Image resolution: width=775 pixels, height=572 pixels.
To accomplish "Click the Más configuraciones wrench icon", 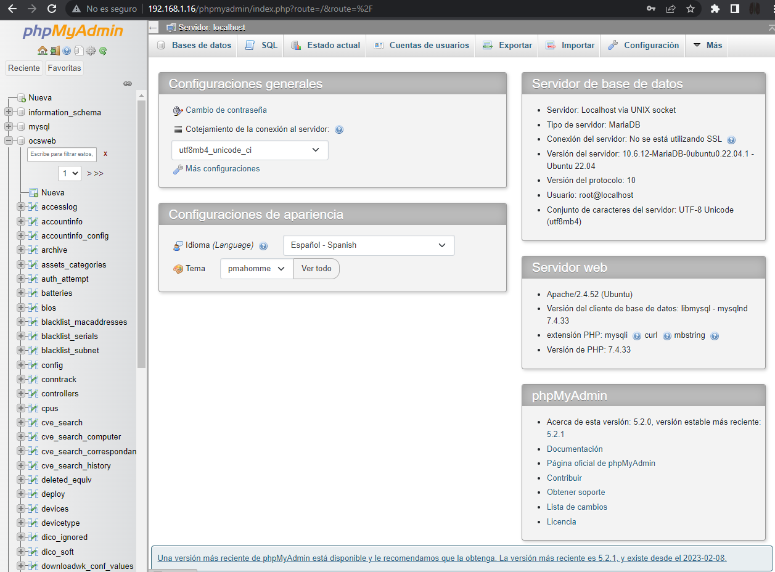I will click(178, 169).
